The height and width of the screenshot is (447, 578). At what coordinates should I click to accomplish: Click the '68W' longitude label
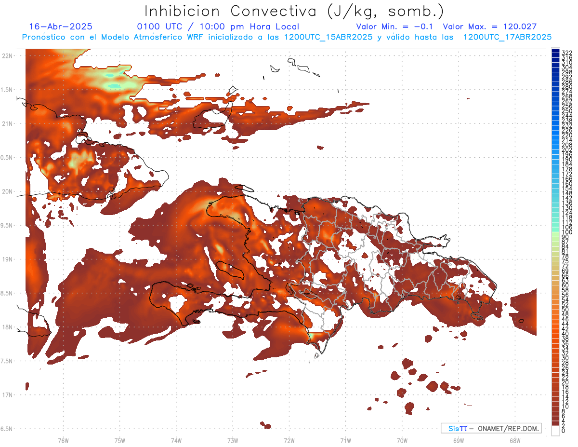(515, 440)
